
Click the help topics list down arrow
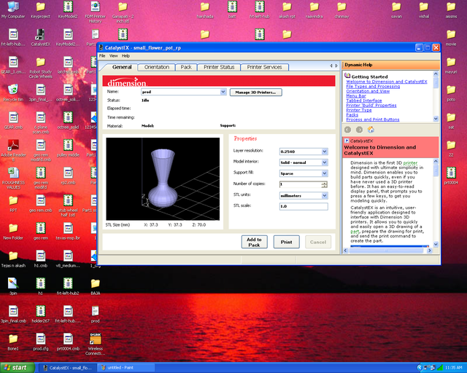436,119
